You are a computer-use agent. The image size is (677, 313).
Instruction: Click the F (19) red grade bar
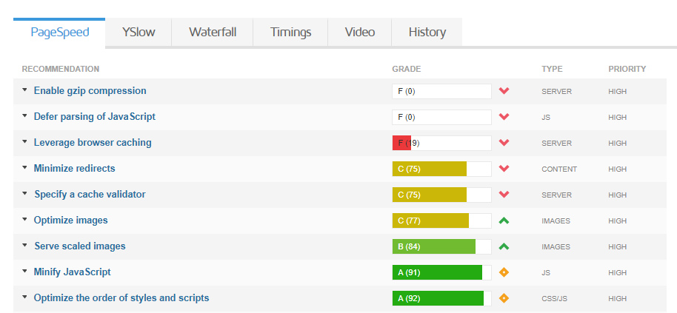[x=441, y=143]
